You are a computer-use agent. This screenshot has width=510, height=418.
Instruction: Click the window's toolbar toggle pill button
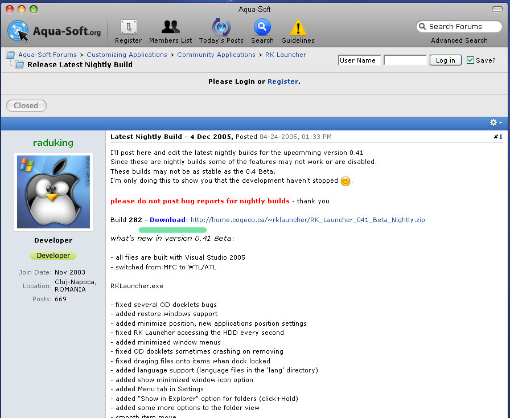pyautogui.click(x=497, y=9)
